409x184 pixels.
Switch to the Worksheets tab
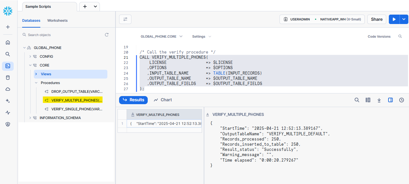click(x=58, y=20)
